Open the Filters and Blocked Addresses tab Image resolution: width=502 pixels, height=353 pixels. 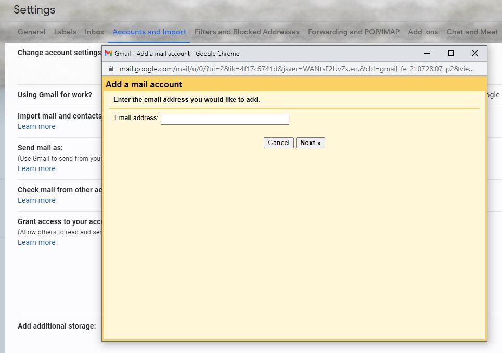(247, 32)
